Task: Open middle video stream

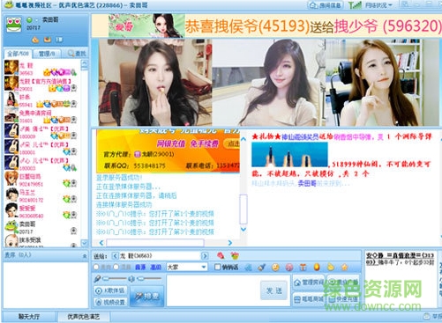Action: pos(268,83)
